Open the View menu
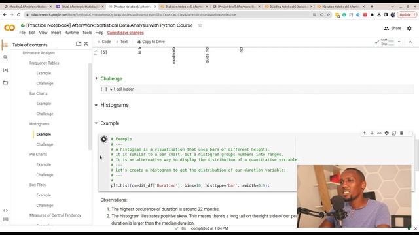Screen dimensions: 419x235 pyautogui.click(x=43, y=33)
